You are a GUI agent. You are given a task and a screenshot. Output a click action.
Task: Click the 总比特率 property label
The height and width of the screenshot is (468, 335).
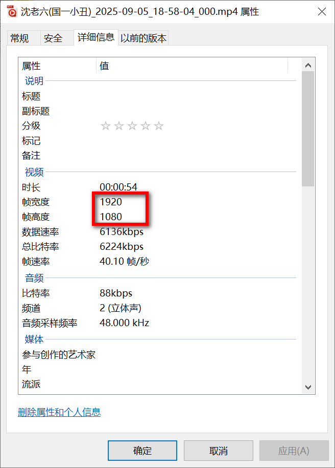pos(40,247)
